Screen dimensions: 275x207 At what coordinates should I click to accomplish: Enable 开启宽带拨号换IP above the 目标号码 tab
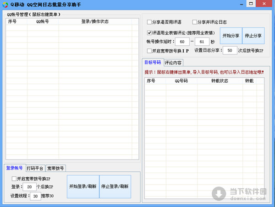pos(149,51)
